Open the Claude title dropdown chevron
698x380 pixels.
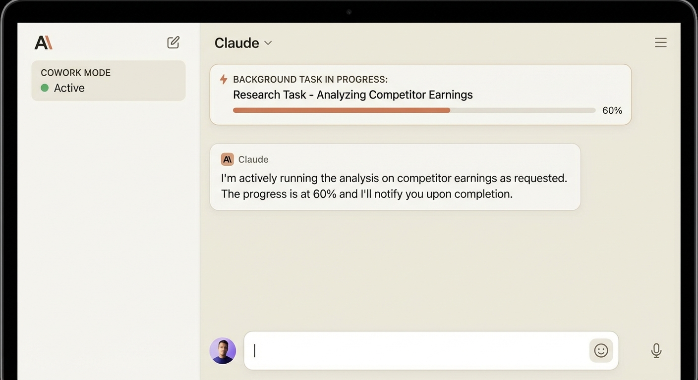(268, 43)
